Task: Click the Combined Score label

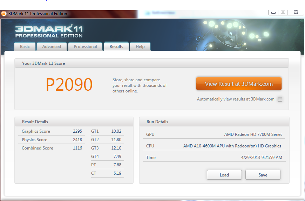Action: point(38,148)
